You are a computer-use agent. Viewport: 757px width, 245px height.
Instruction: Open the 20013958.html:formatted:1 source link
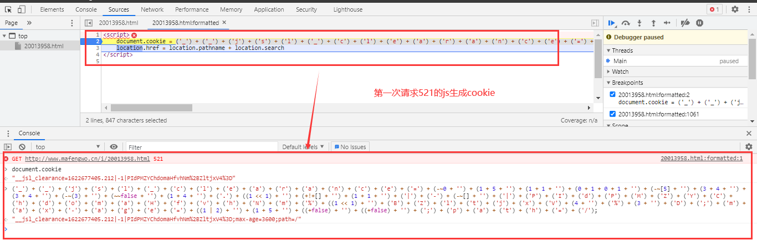(x=702, y=159)
